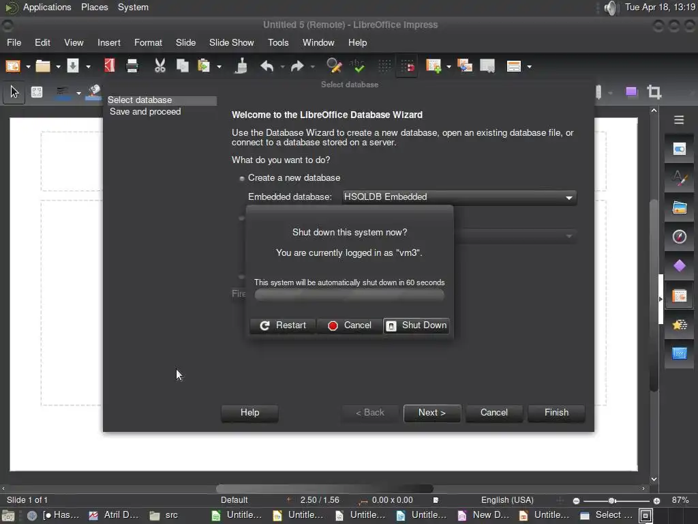Click the Clone Formatting brush icon
This screenshot has width=698, height=524.
coord(241,66)
